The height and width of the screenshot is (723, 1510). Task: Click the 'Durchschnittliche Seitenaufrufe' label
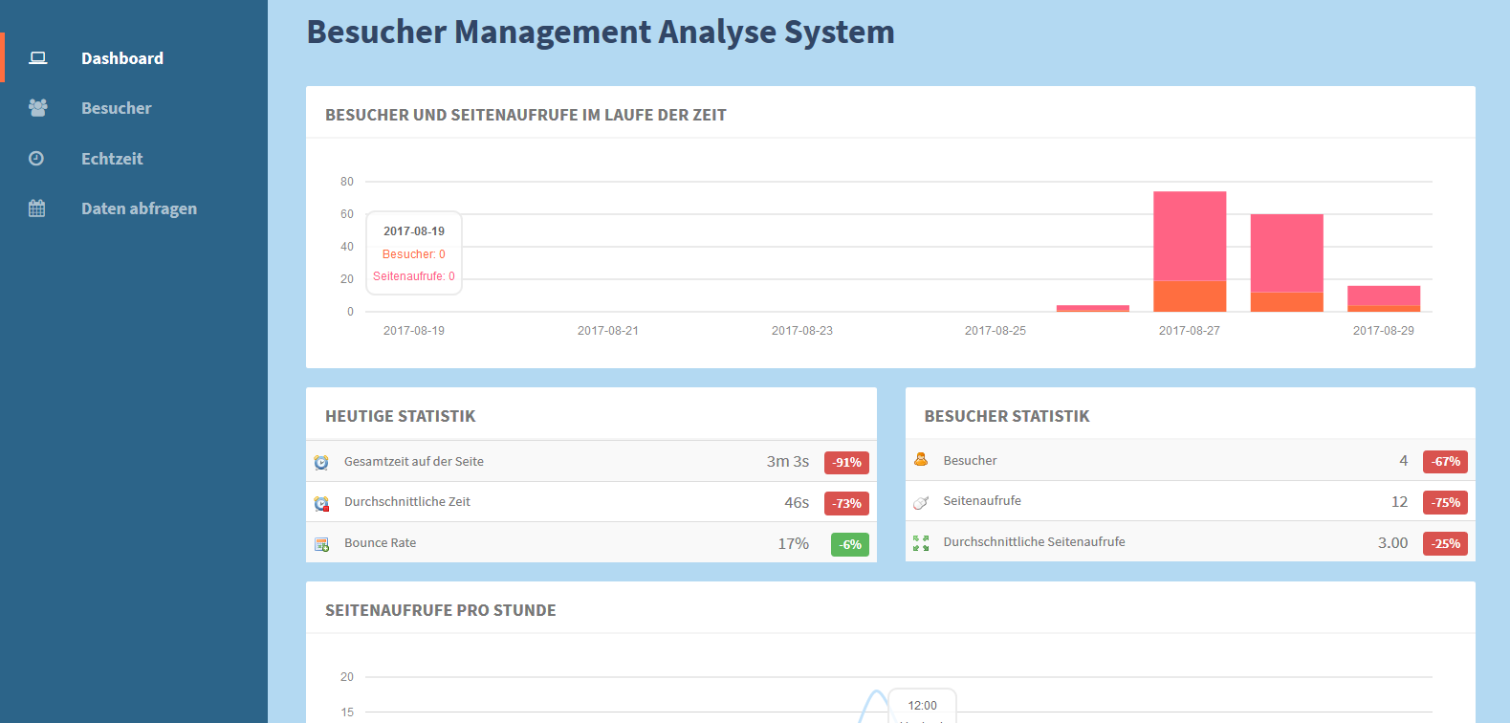pos(1035,541)
